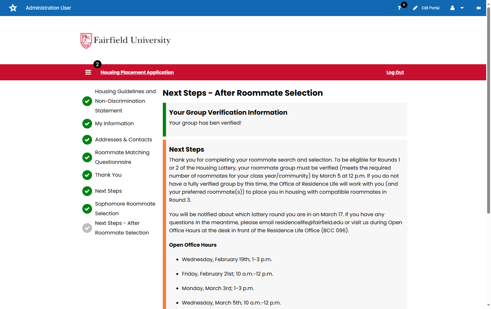Click the pencil Edit Portal icon

click(415, 8)
